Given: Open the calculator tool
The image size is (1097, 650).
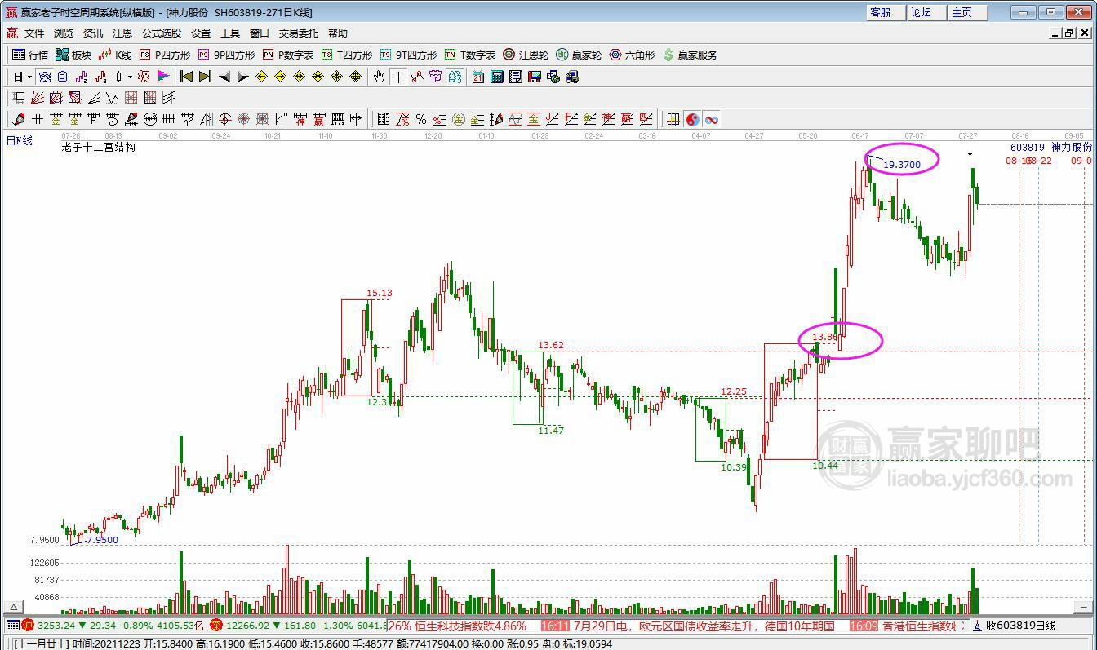Looking at the screenshot, I should (496, 77).
